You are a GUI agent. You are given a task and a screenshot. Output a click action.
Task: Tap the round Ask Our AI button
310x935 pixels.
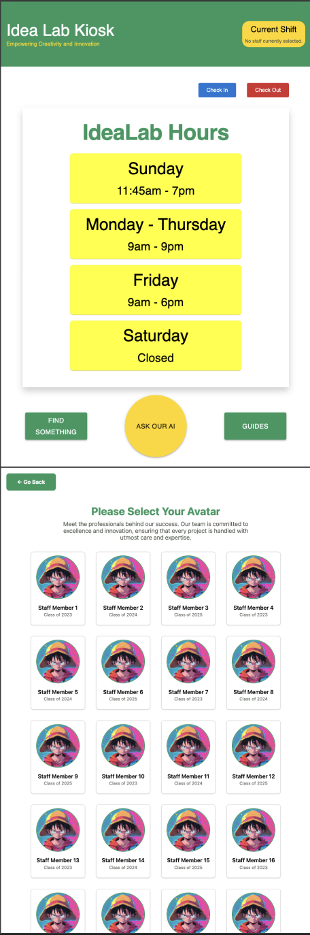coord(156,426)
